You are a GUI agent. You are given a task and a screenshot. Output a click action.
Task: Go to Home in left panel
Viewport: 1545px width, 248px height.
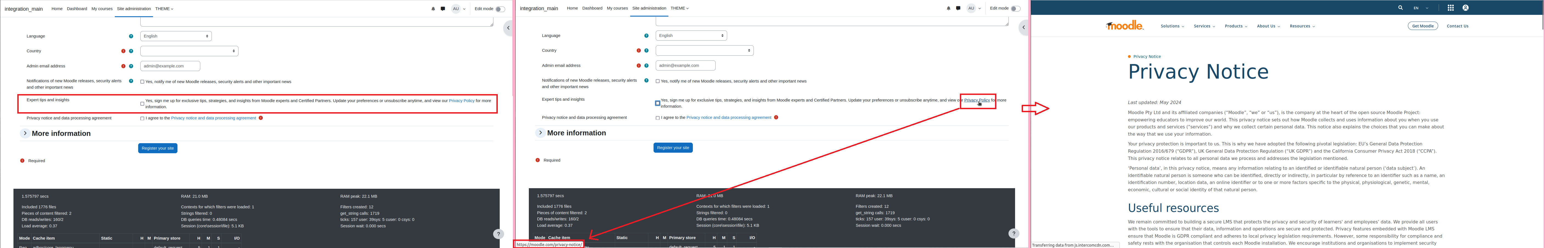click(57, 9)
